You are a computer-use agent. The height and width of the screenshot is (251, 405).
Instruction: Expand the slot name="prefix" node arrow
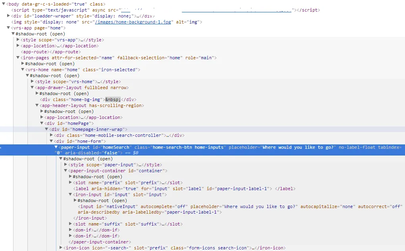tap(70, 183)
